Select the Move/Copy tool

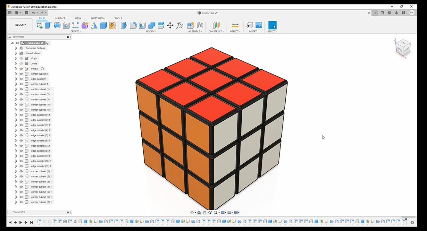pos(170,25)
